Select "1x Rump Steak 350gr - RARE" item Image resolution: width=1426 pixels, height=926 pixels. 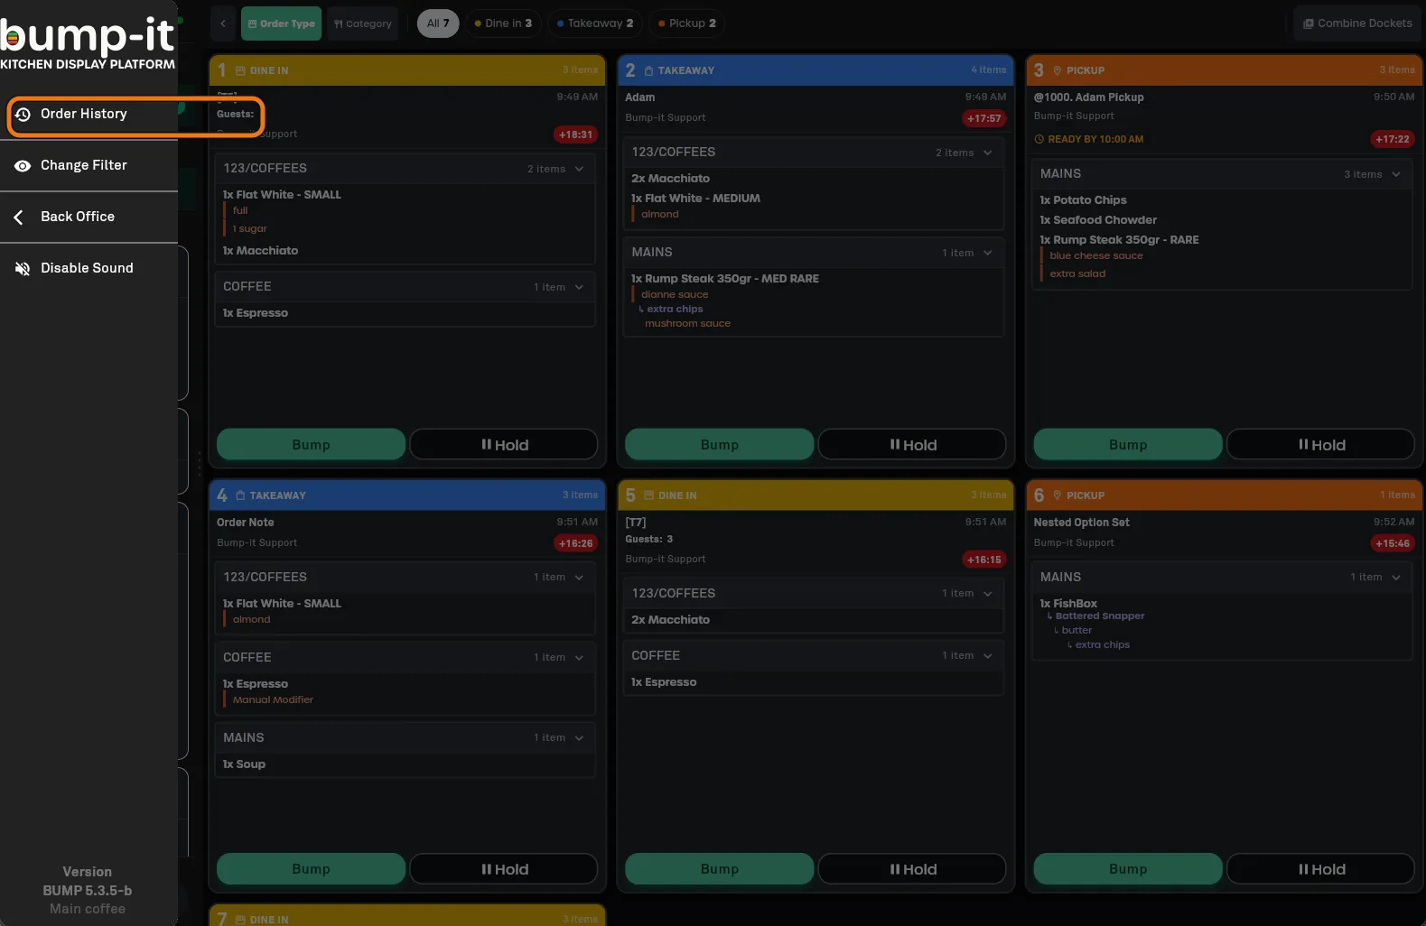[1119, 240]
